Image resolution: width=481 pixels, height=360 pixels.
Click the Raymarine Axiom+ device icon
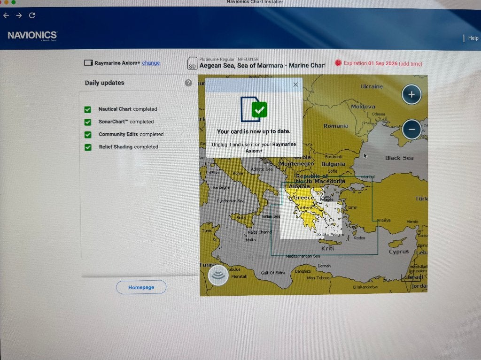pyautogui.click(x=88, y=63)
